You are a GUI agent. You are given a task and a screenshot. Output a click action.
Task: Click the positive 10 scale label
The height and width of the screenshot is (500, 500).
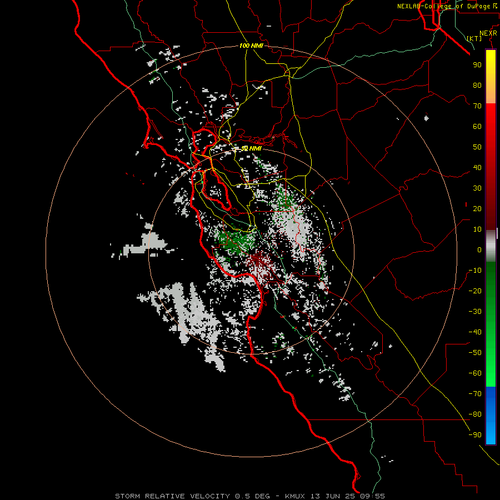pos(477,229)
